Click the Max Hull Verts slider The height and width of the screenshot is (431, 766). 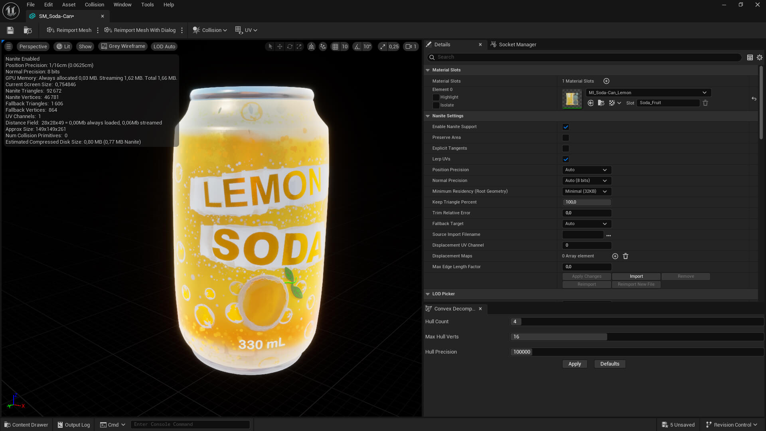637,337
